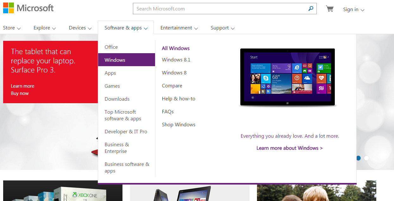The height and width of the screenshot is (201, 394).
Task: Open the FAQs link
Action: coord(168,112)
